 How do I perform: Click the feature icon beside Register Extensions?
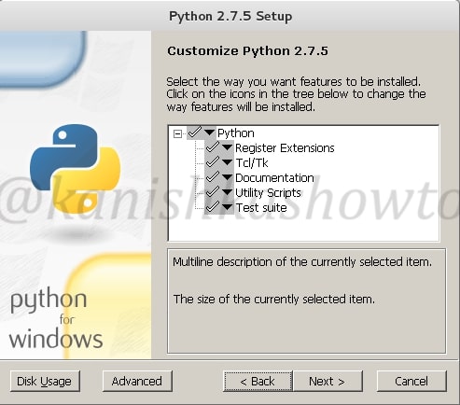click(x=219, y=147)
